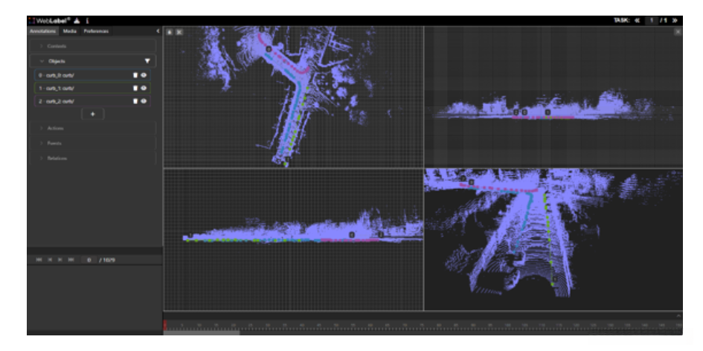Jump to first frame

click(x=39, y=260)
